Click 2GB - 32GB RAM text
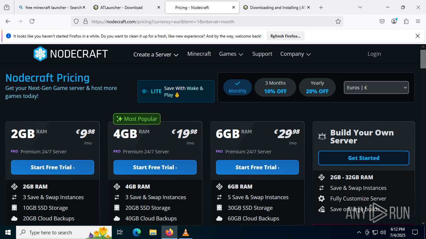This screenshot has width=426, height=239. (x=351, y=177)
